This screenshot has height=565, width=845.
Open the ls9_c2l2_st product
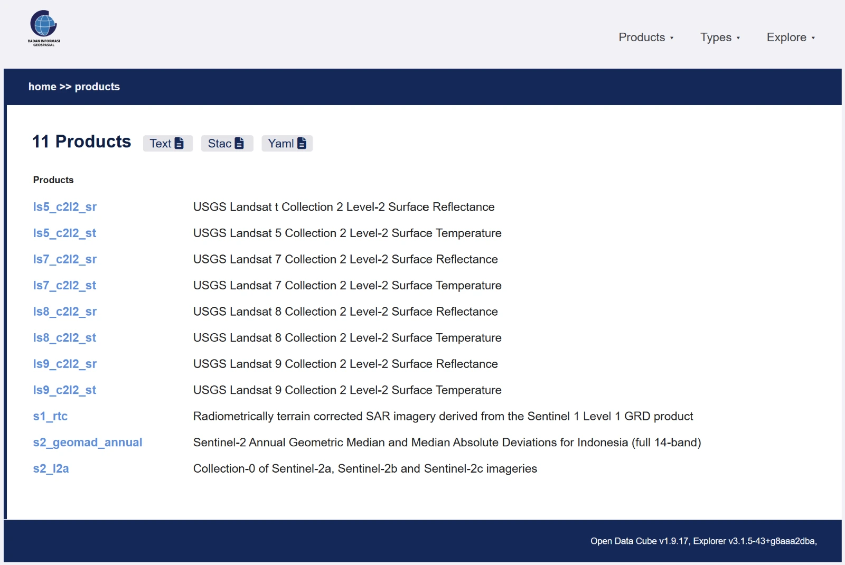64,390
